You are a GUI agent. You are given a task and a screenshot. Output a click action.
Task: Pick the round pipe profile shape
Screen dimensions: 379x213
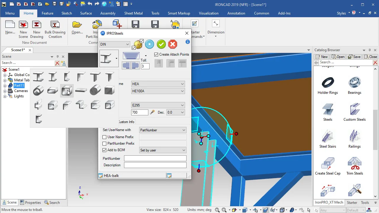point(38,91)
